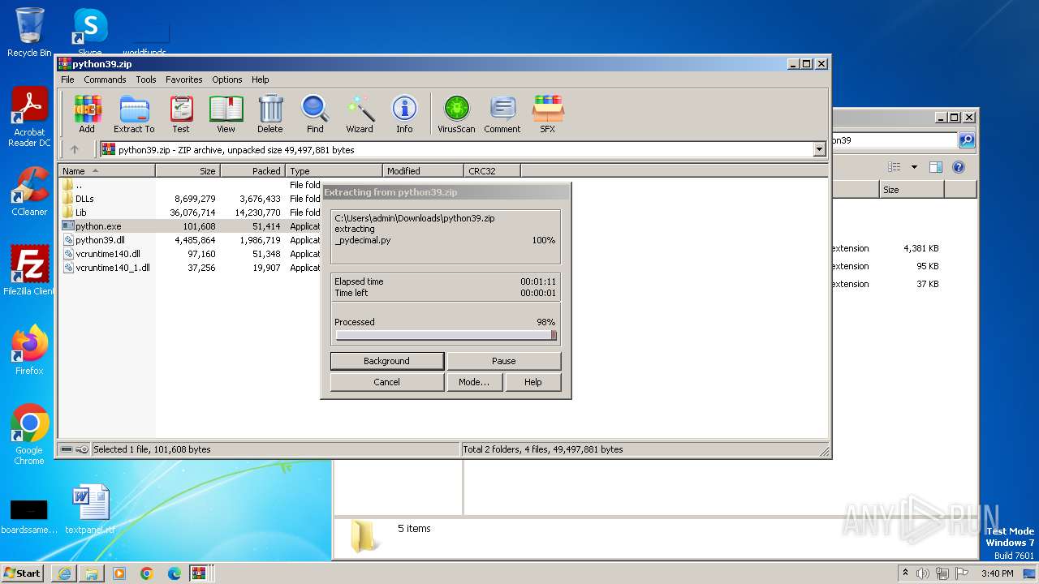Open Firefox desktop shortcut

(29, 350)
